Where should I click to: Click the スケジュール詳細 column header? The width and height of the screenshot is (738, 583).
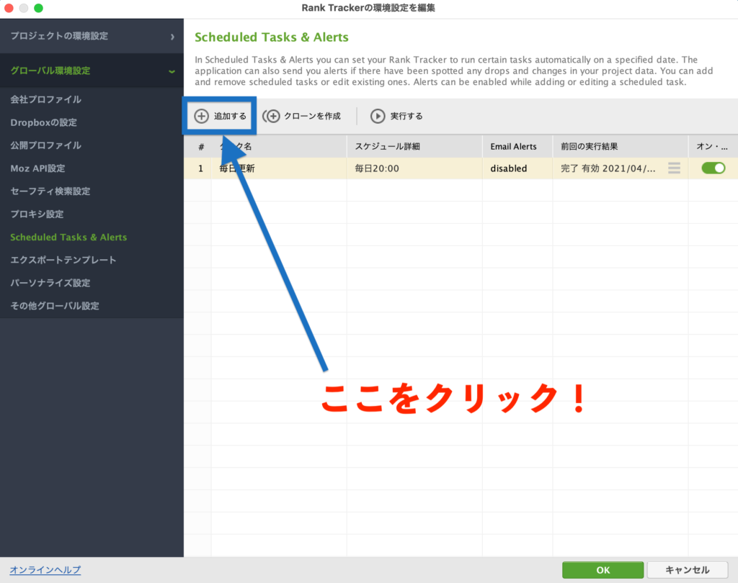pyautogui.click(x=414, y=147)
